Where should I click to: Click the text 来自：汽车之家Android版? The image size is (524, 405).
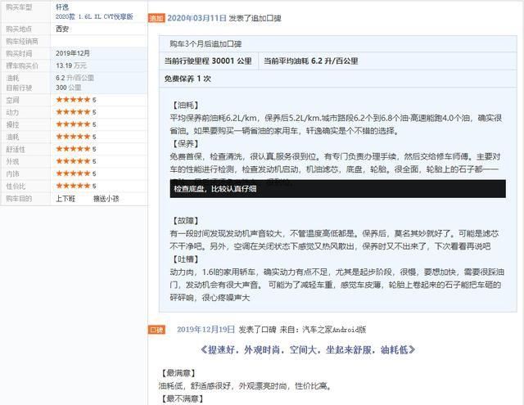pos(323,330)
